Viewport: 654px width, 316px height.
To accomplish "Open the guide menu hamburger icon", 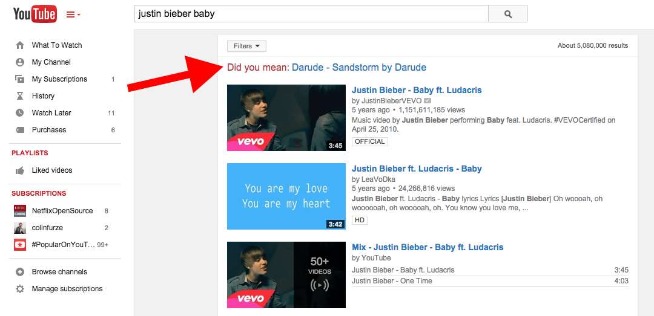I will (73, 15).
